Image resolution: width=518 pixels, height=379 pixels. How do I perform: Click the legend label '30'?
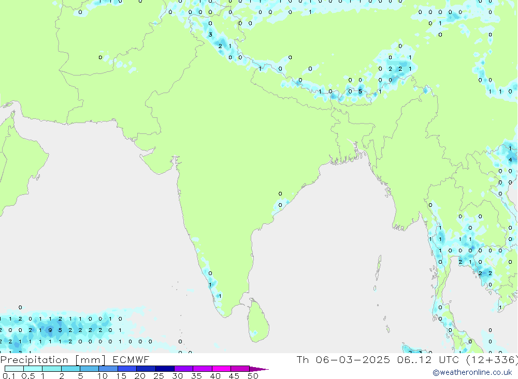[177, 376]
